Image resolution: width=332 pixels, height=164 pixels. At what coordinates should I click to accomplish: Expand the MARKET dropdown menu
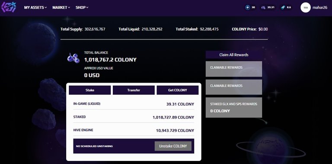click(61, 7)
